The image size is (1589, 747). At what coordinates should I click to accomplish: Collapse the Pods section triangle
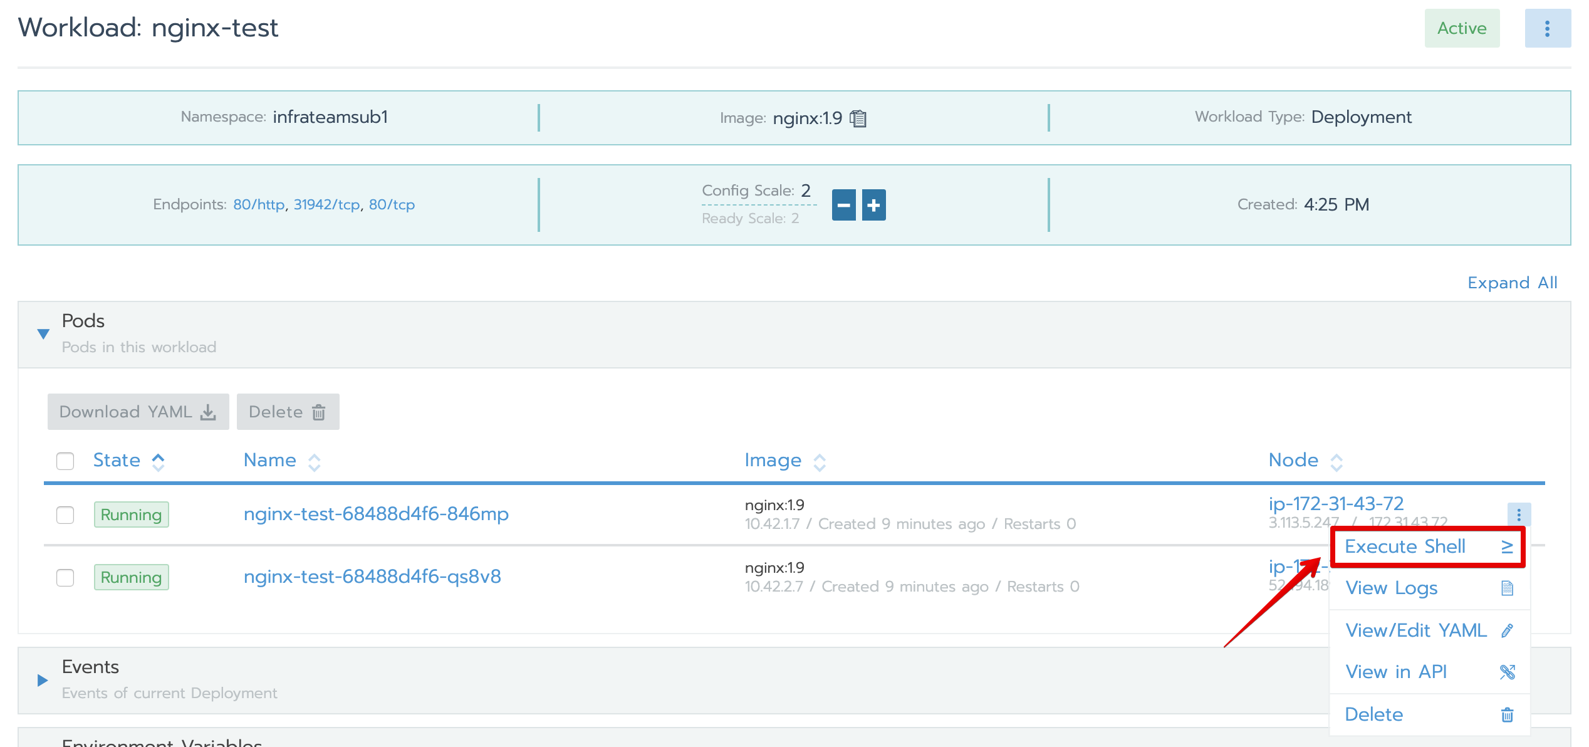point(43,333)
